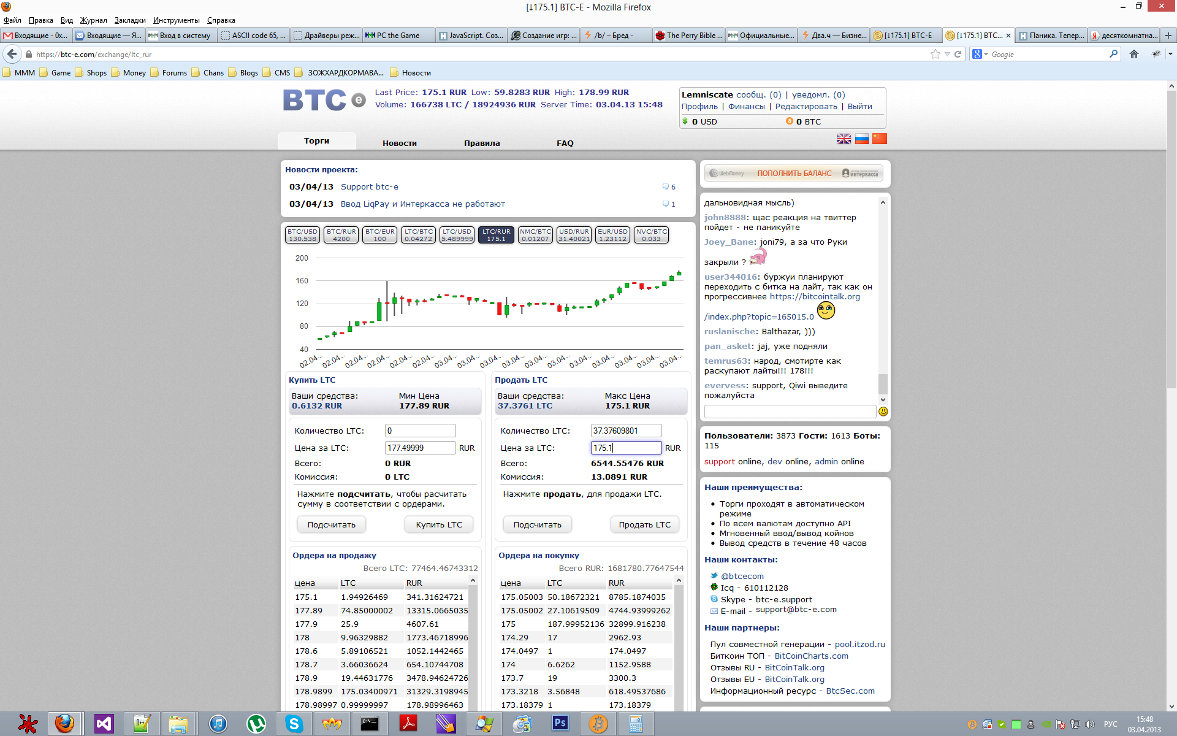Open Skype from the Windows taskbar
1177x736 pixels.
294,724
